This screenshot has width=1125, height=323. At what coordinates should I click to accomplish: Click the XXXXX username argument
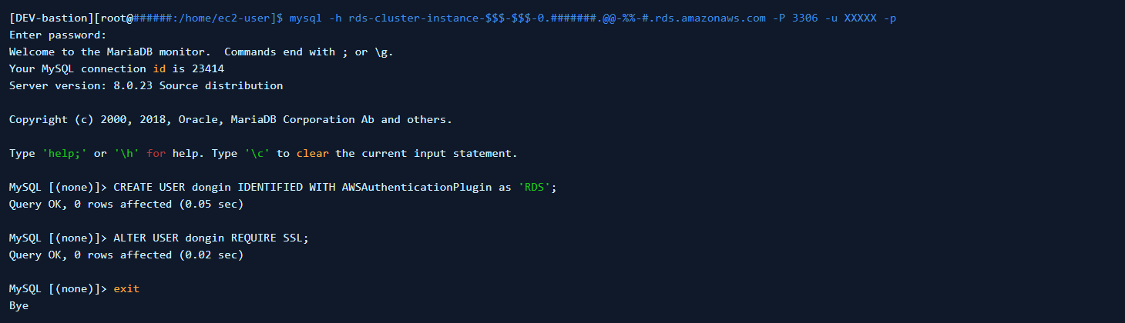tap(860, 18)
